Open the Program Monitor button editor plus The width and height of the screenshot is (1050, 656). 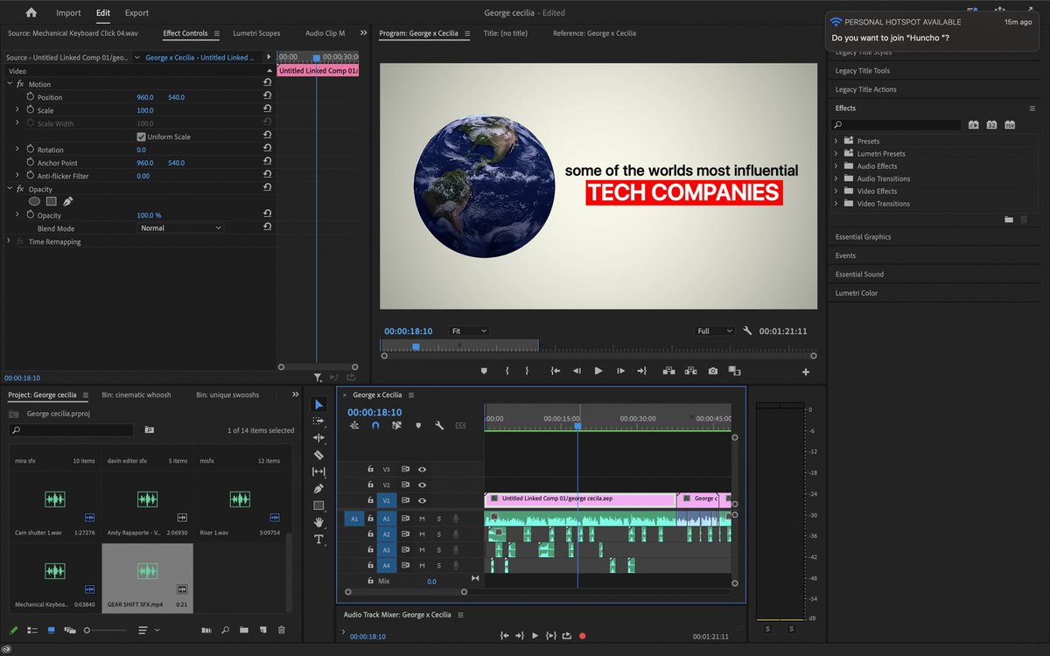click(x=806, y=372)
